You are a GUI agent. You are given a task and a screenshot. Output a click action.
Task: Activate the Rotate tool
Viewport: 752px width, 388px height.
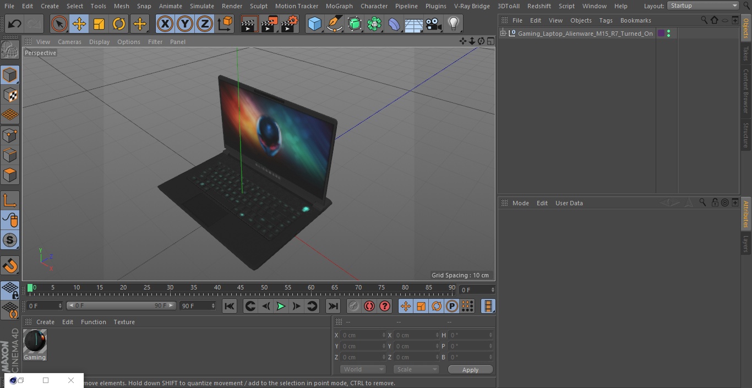pos(119,24)
